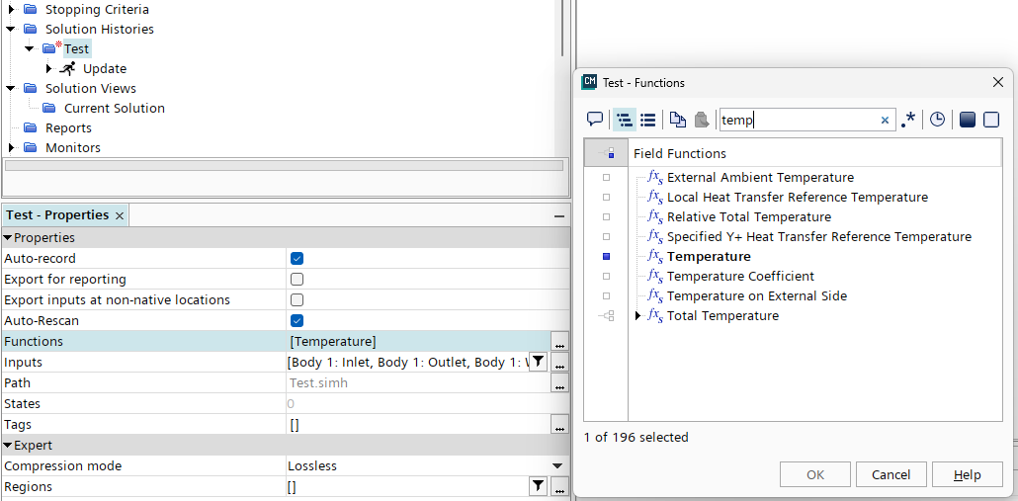Uncheck the Auto-record checkbox
This screenshot has height=501, width=1018.
pos(297,258)
